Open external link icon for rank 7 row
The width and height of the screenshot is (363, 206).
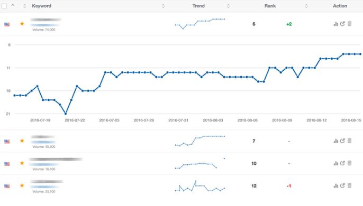coord(343,141)
